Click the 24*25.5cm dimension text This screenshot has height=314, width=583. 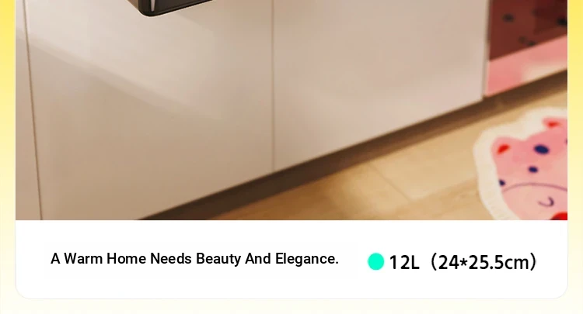(483, 262)
